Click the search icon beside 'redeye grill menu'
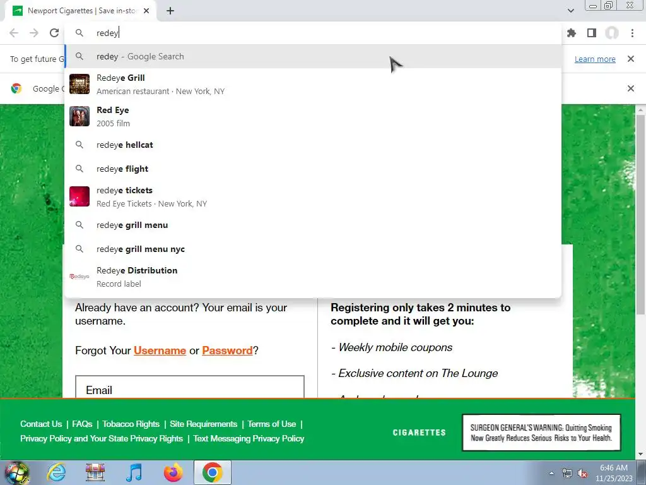 (x=79, y=225)
